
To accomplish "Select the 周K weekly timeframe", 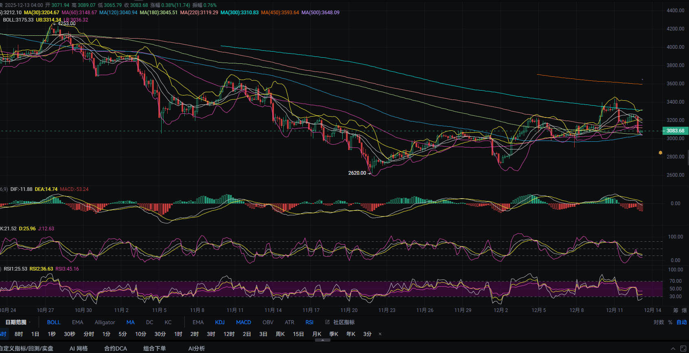I will 280,334.
